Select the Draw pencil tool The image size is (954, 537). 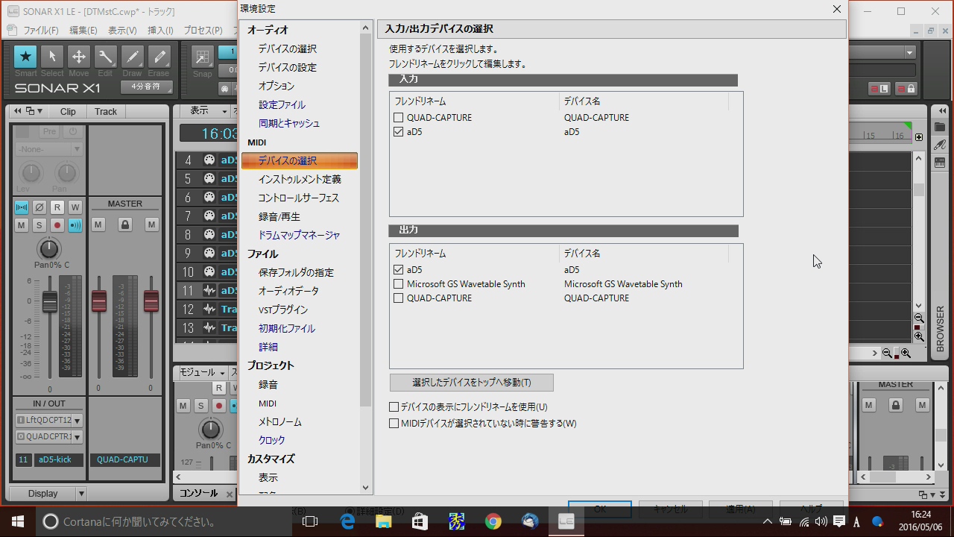click(x=132, y=57)
